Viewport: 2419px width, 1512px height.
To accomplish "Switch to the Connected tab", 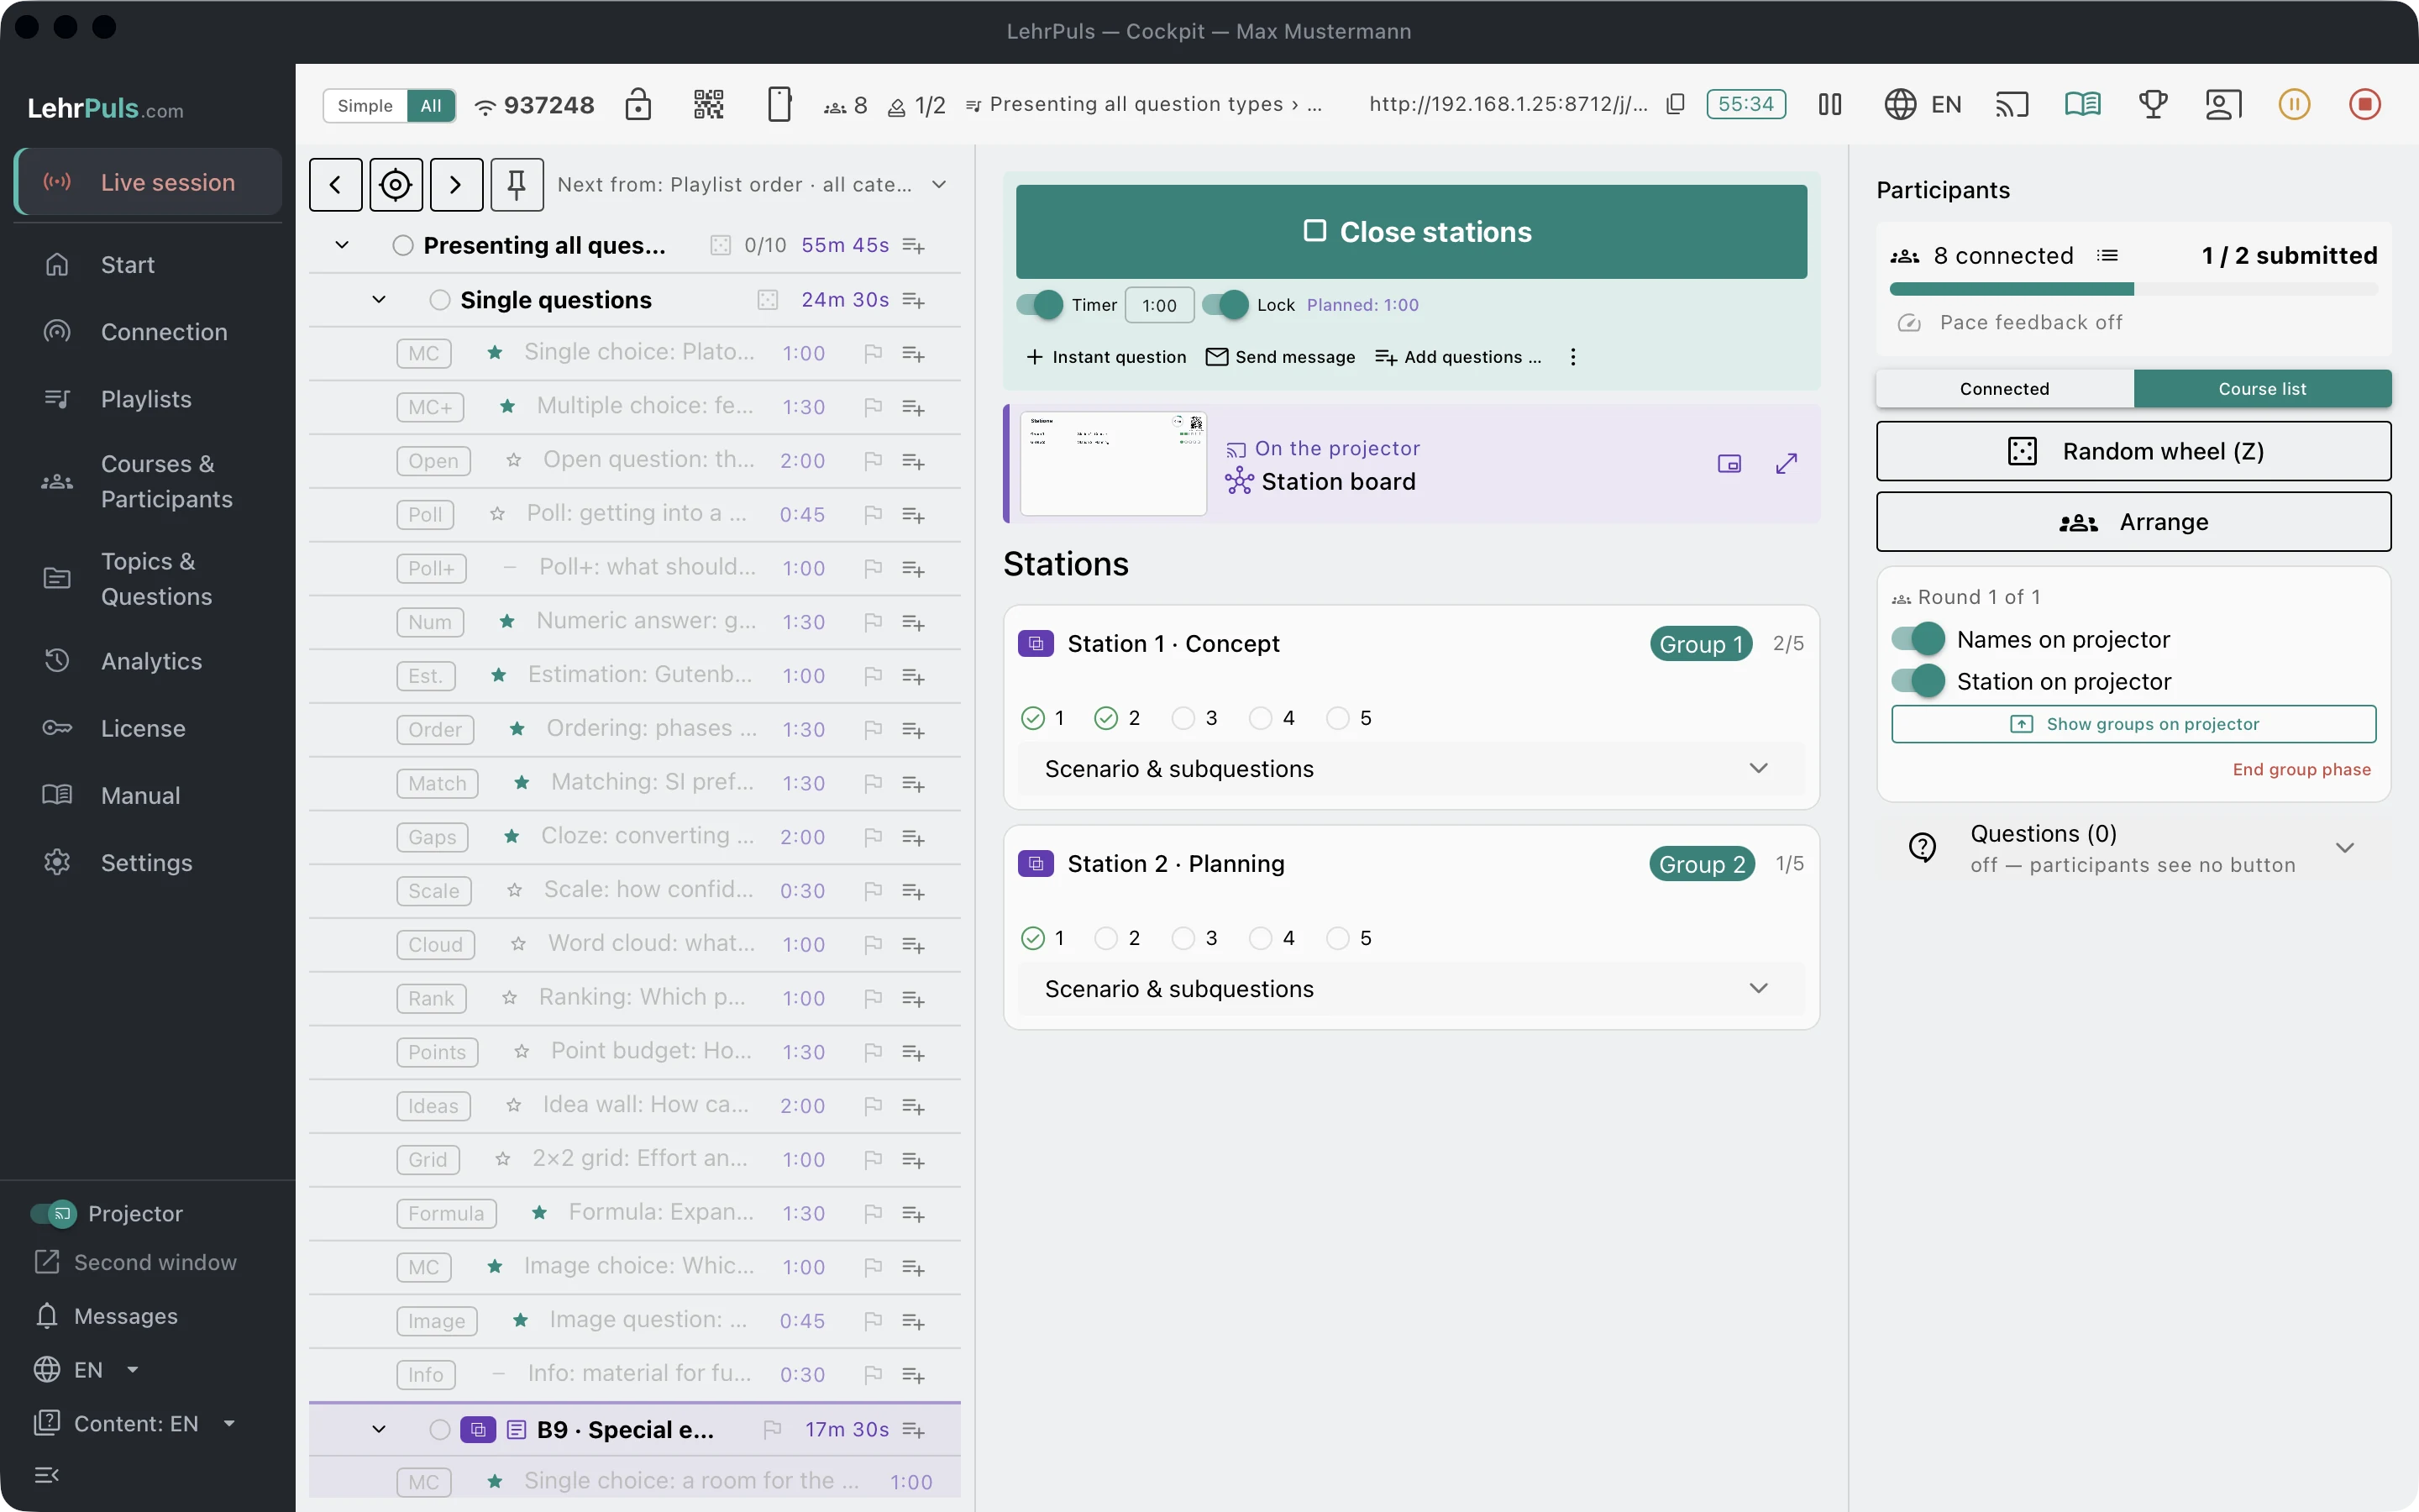I will [x=2004, y=389].
